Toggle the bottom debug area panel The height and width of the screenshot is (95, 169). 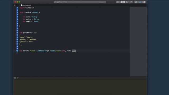point(140,2)
